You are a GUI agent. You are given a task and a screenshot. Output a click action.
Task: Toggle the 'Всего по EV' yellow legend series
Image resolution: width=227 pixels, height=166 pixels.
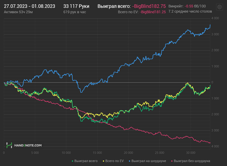pos(113,161)
